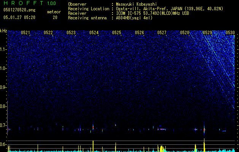Image resolution: width=239 pixels, height=152 pixels.
Task: Click the strong red echo below the 0529 marker
Action: tap(204, 130)
